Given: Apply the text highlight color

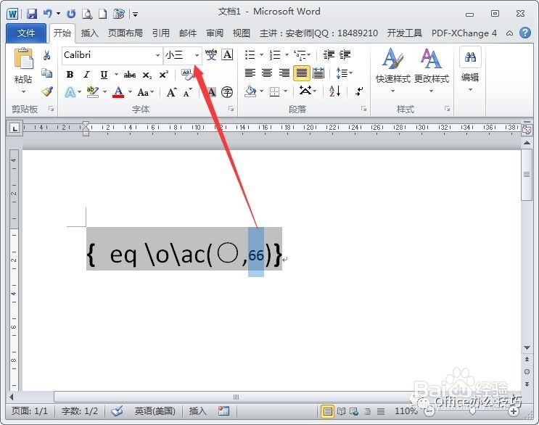Looking at the screenshot, I should [x=92, y=92].
